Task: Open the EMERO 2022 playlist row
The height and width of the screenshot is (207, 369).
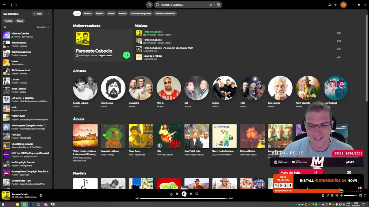Action: click(27, 118)
